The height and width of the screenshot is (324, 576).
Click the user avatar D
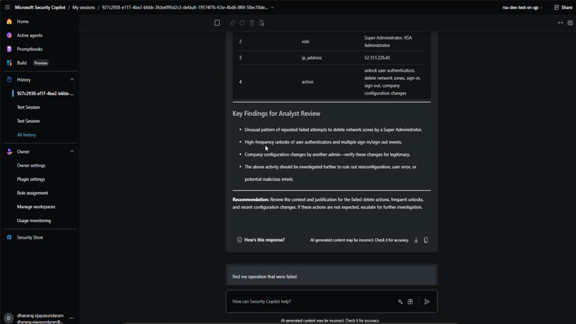8,318
